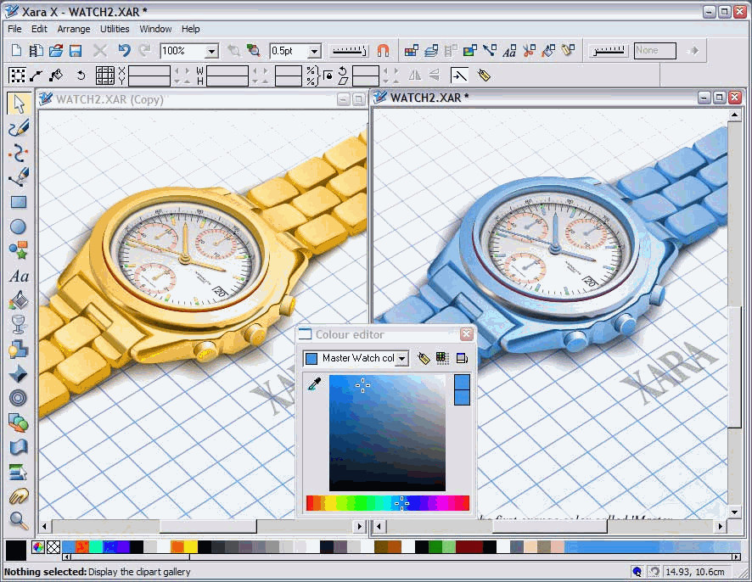This screenshot has width=752, height=582.
Task: Toggle the no-colour crosshatch swatch
Action: [53, 547]
